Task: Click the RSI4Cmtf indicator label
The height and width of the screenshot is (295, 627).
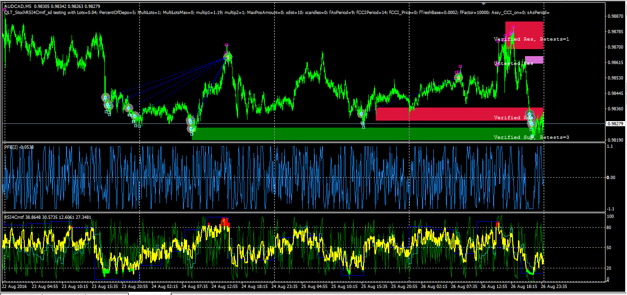Action: coord(48,217)
